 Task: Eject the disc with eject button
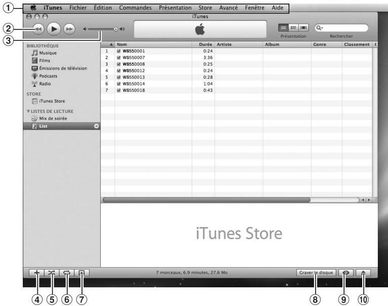click(363, 273)
